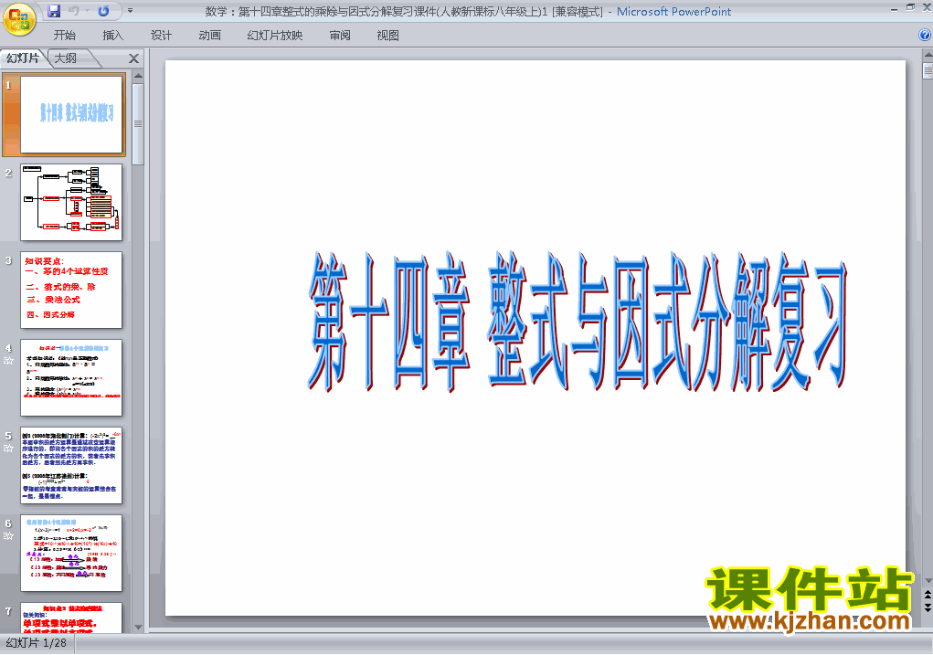Click main slide scroll up arrow

coord(928,55)
